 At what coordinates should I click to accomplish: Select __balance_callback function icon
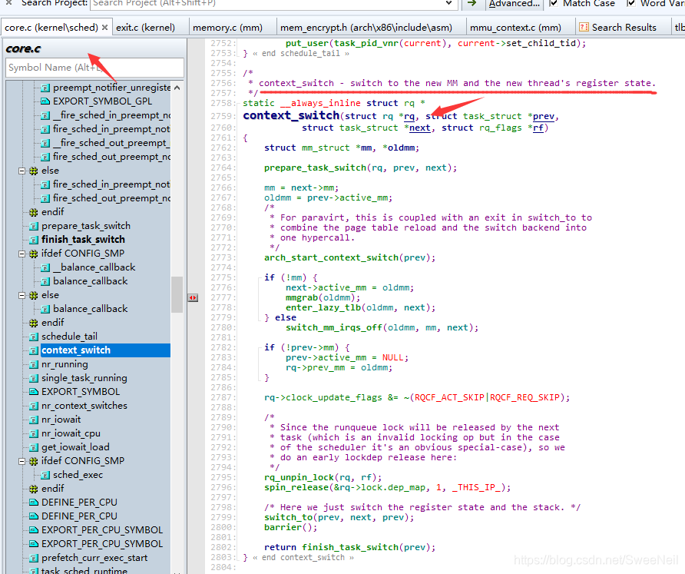pos(45,268)
